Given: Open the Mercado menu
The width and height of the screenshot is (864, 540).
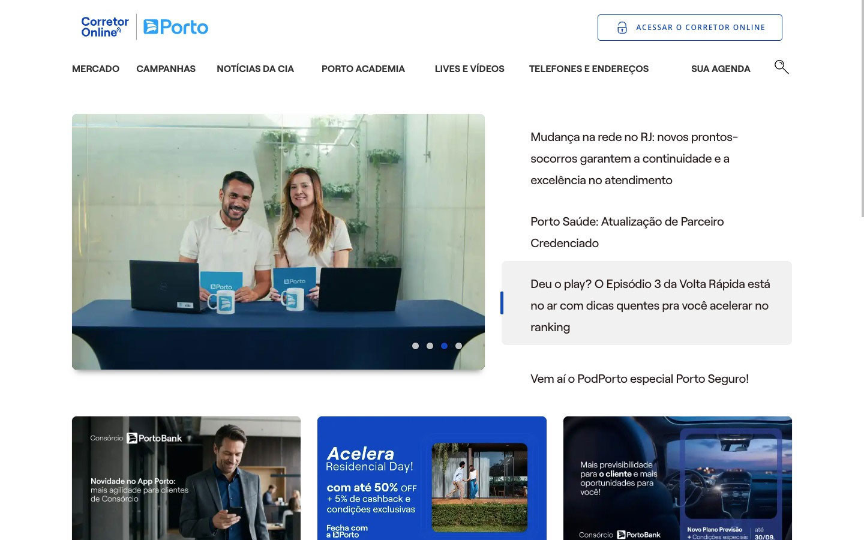Looking at the screenshot, I should [95, 69].
